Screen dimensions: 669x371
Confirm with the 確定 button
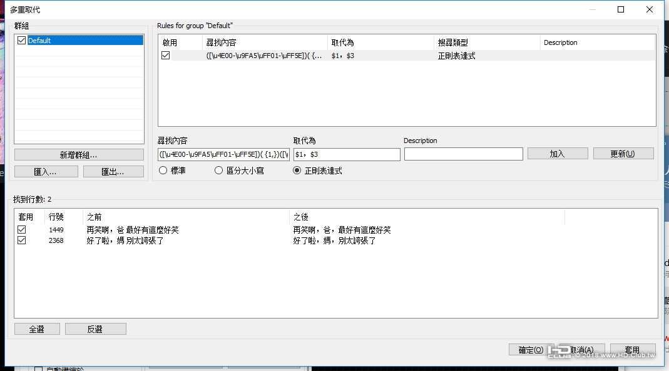531,350
